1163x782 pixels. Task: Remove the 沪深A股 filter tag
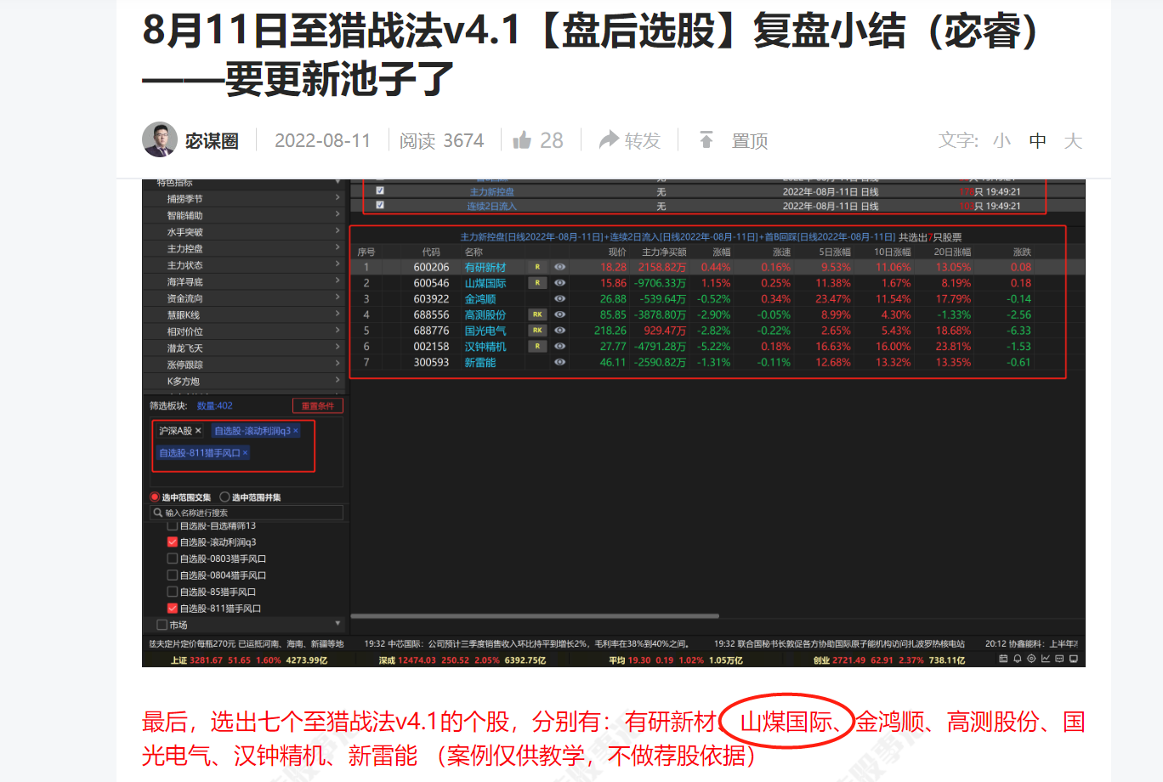pos(198,431)
